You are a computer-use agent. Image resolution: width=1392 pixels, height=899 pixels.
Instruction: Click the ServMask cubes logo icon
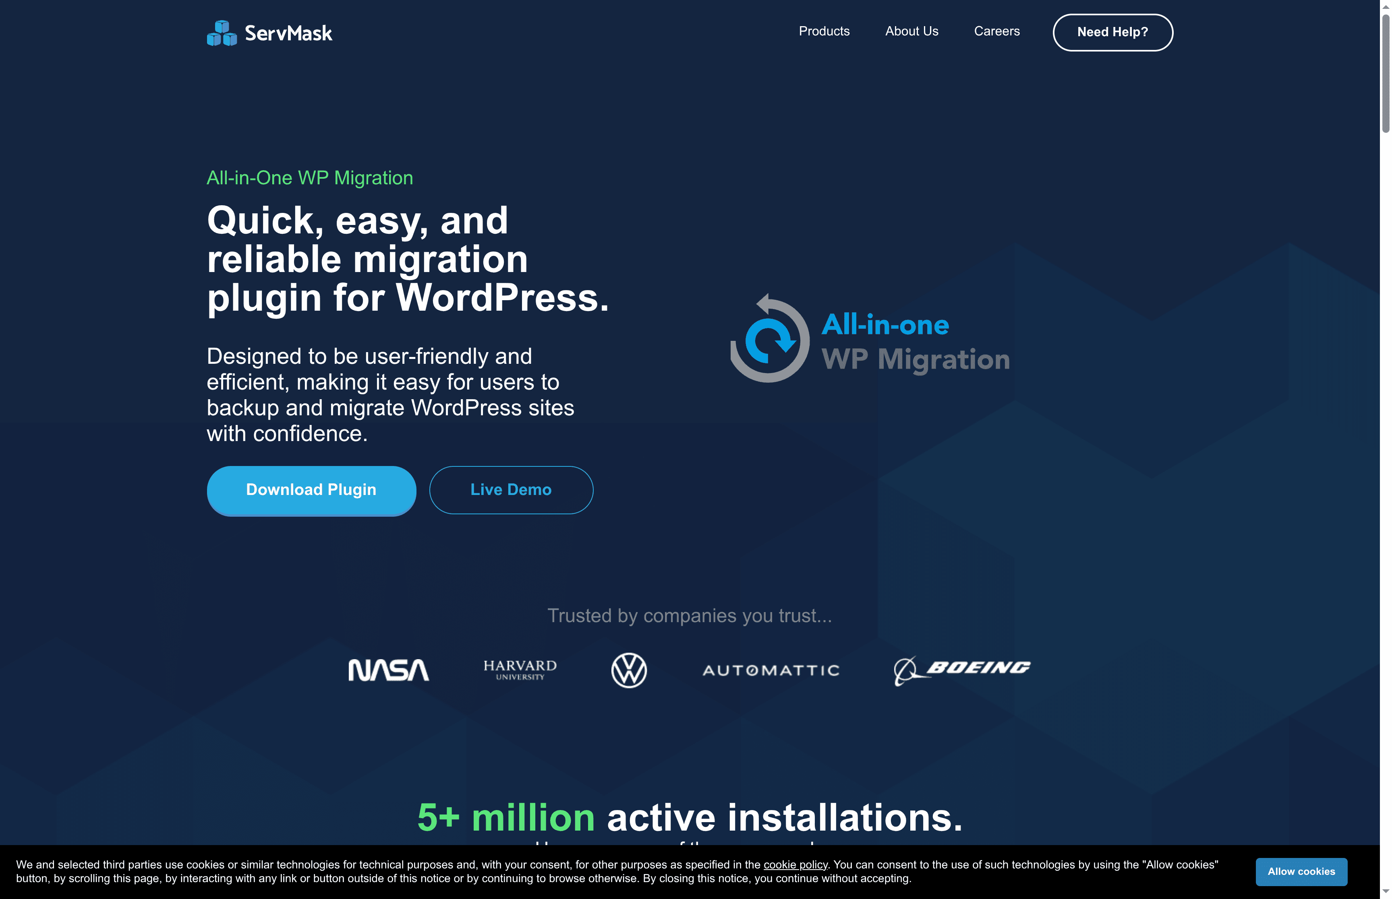tap(222, 33)
